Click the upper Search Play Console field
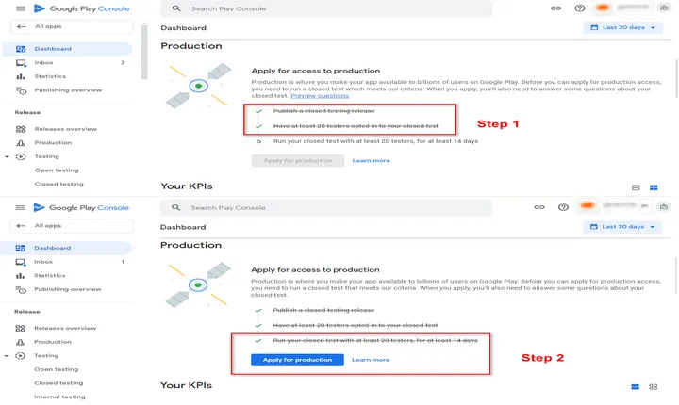This screenshot has height=405, width=679. (x=326, y=8)
